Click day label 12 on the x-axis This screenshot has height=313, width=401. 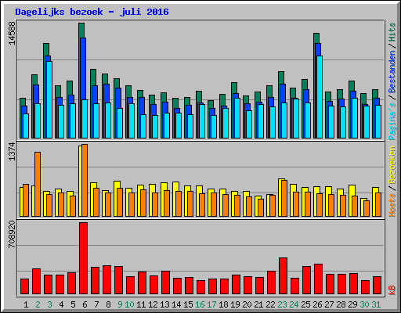(x=153, y=304)
